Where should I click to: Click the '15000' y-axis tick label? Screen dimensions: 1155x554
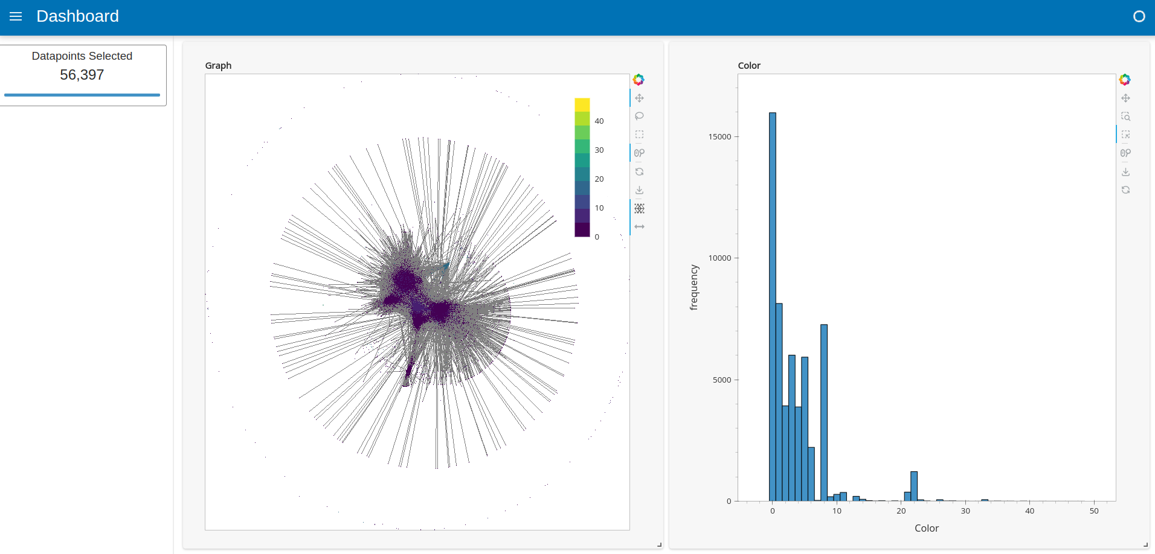[x=719, y=137]
